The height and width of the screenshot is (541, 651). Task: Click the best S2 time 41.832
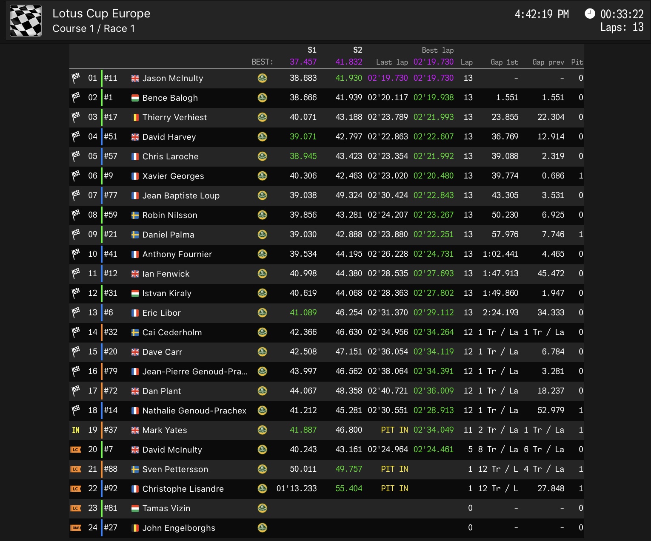(x=348, y=62)
